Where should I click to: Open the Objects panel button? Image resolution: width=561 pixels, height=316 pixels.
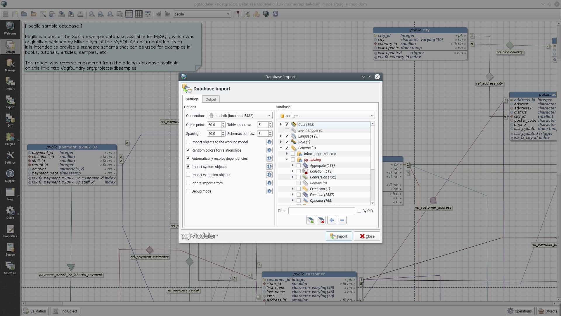[x=548, y=311]
